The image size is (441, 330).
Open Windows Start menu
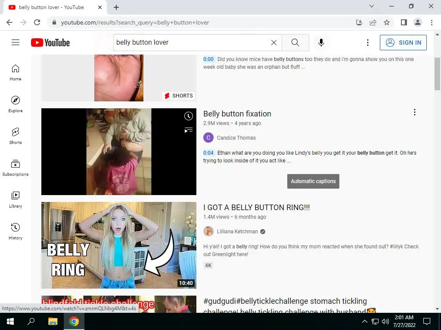pos(10,321)
